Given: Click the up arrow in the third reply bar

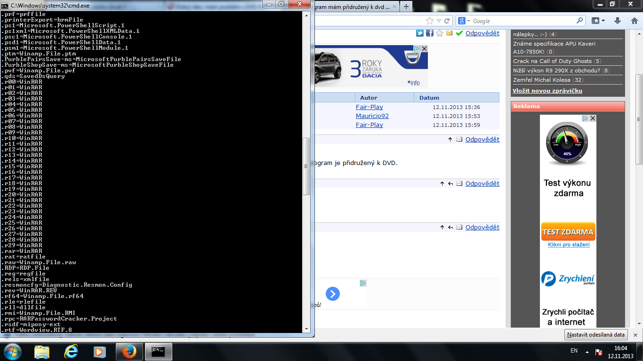Looking at the screenshot, I should [x=442, y=228].
